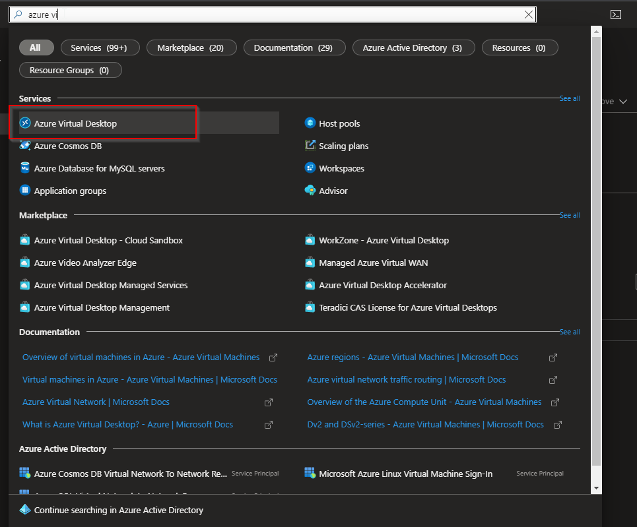Screen dimensions: 637x527
Task: Click the search magnifier icon
Action: pyautogui.click(x=18, y=15)
